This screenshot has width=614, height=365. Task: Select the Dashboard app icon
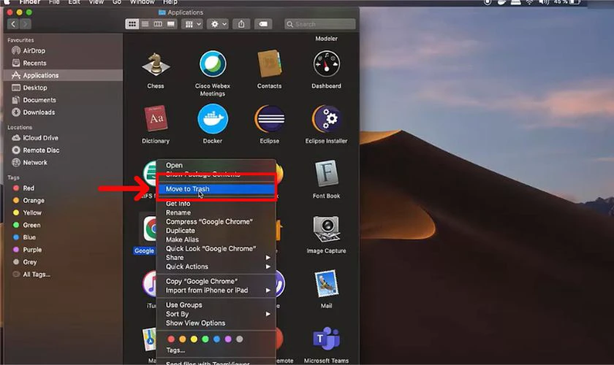click(326, 64)
